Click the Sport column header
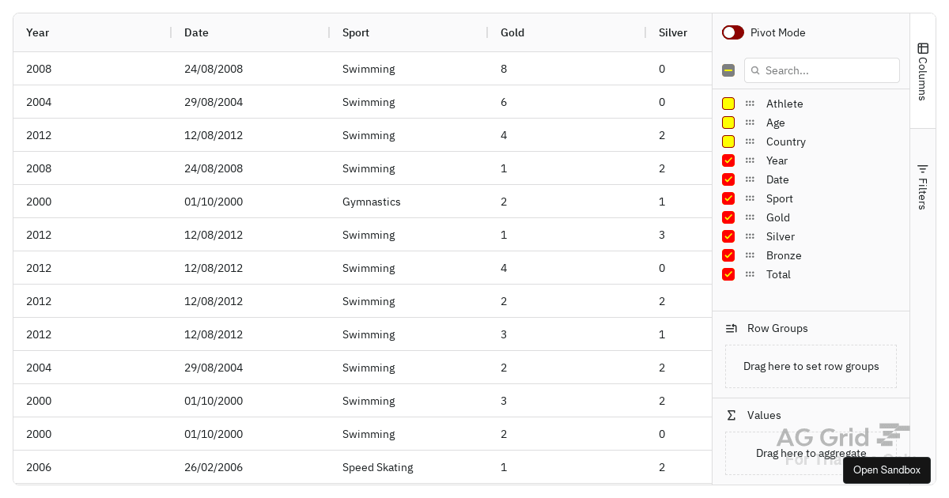Viewport: 949px width, 498px height. pyautogui.click(x=356, y=32)
